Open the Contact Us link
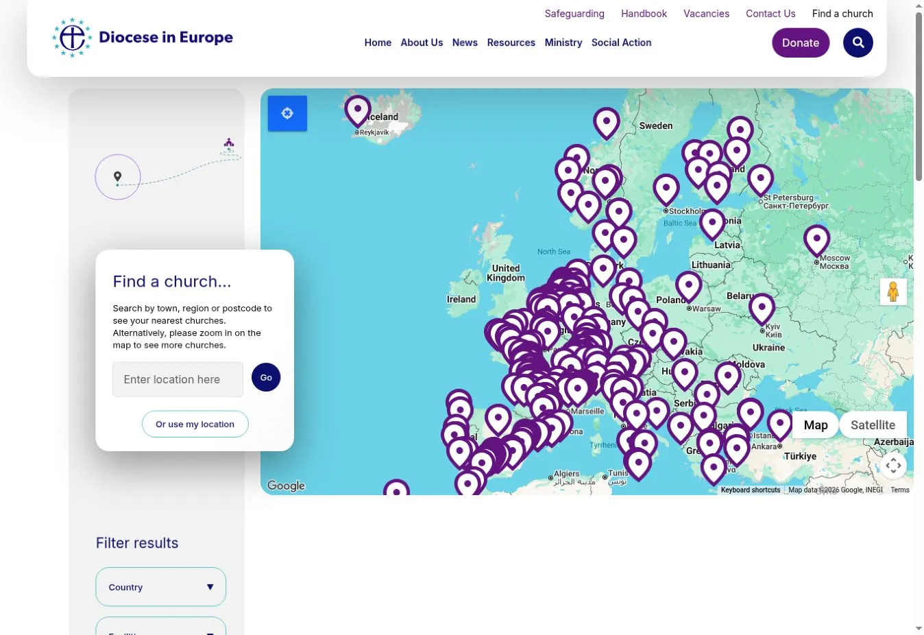 (x=770, y=14)
